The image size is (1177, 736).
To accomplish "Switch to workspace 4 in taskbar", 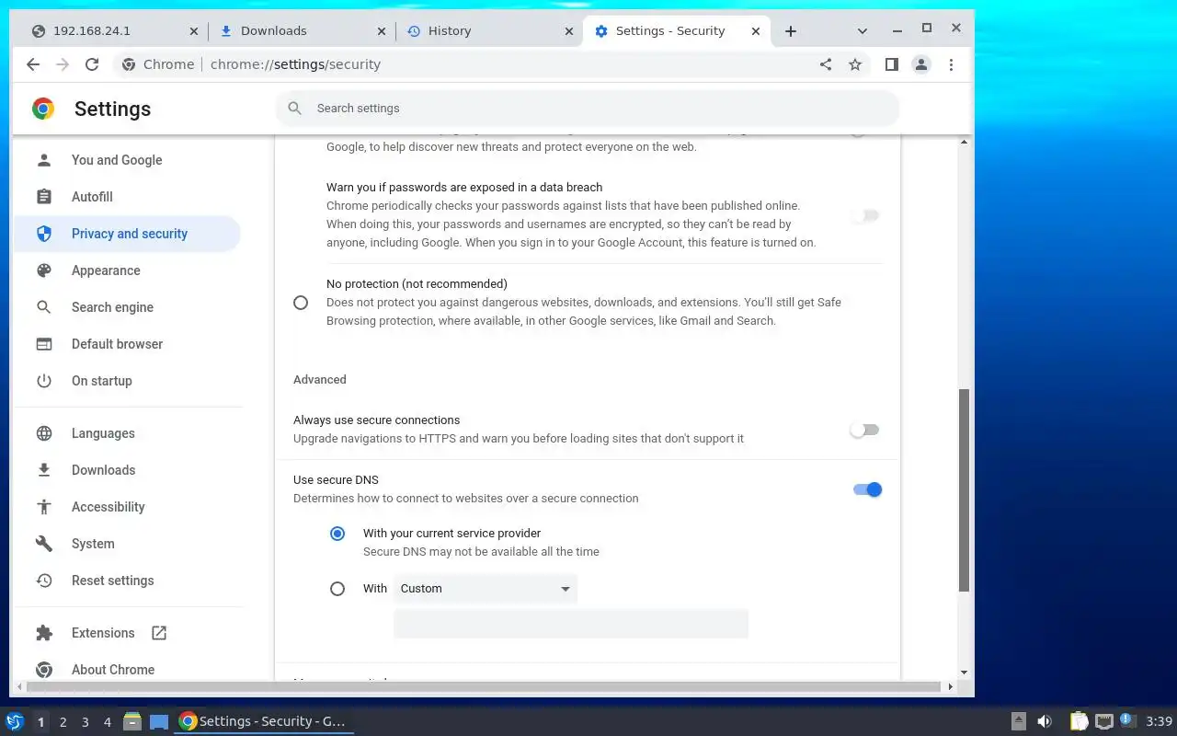I will (108, 722).
